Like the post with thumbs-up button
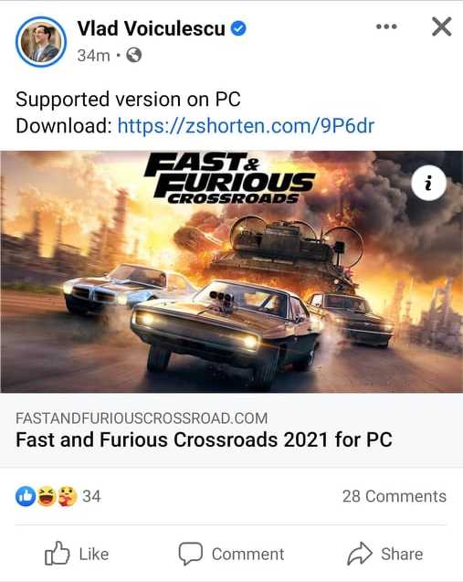Image resolution: width=463 pixels, height=582 pixels. tap(77, 554)
